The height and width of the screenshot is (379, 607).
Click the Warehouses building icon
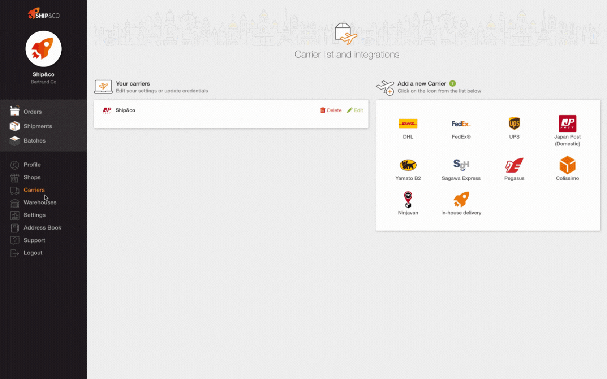tap(15, 203)
